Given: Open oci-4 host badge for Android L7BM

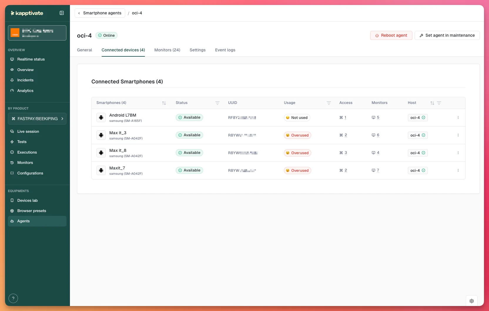Looking at the screenshot, I should click(x=418, y=118).
